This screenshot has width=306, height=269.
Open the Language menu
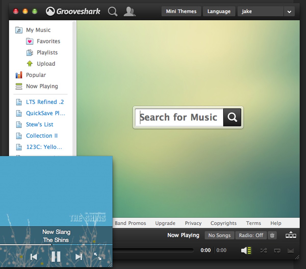tap(219, 11)
